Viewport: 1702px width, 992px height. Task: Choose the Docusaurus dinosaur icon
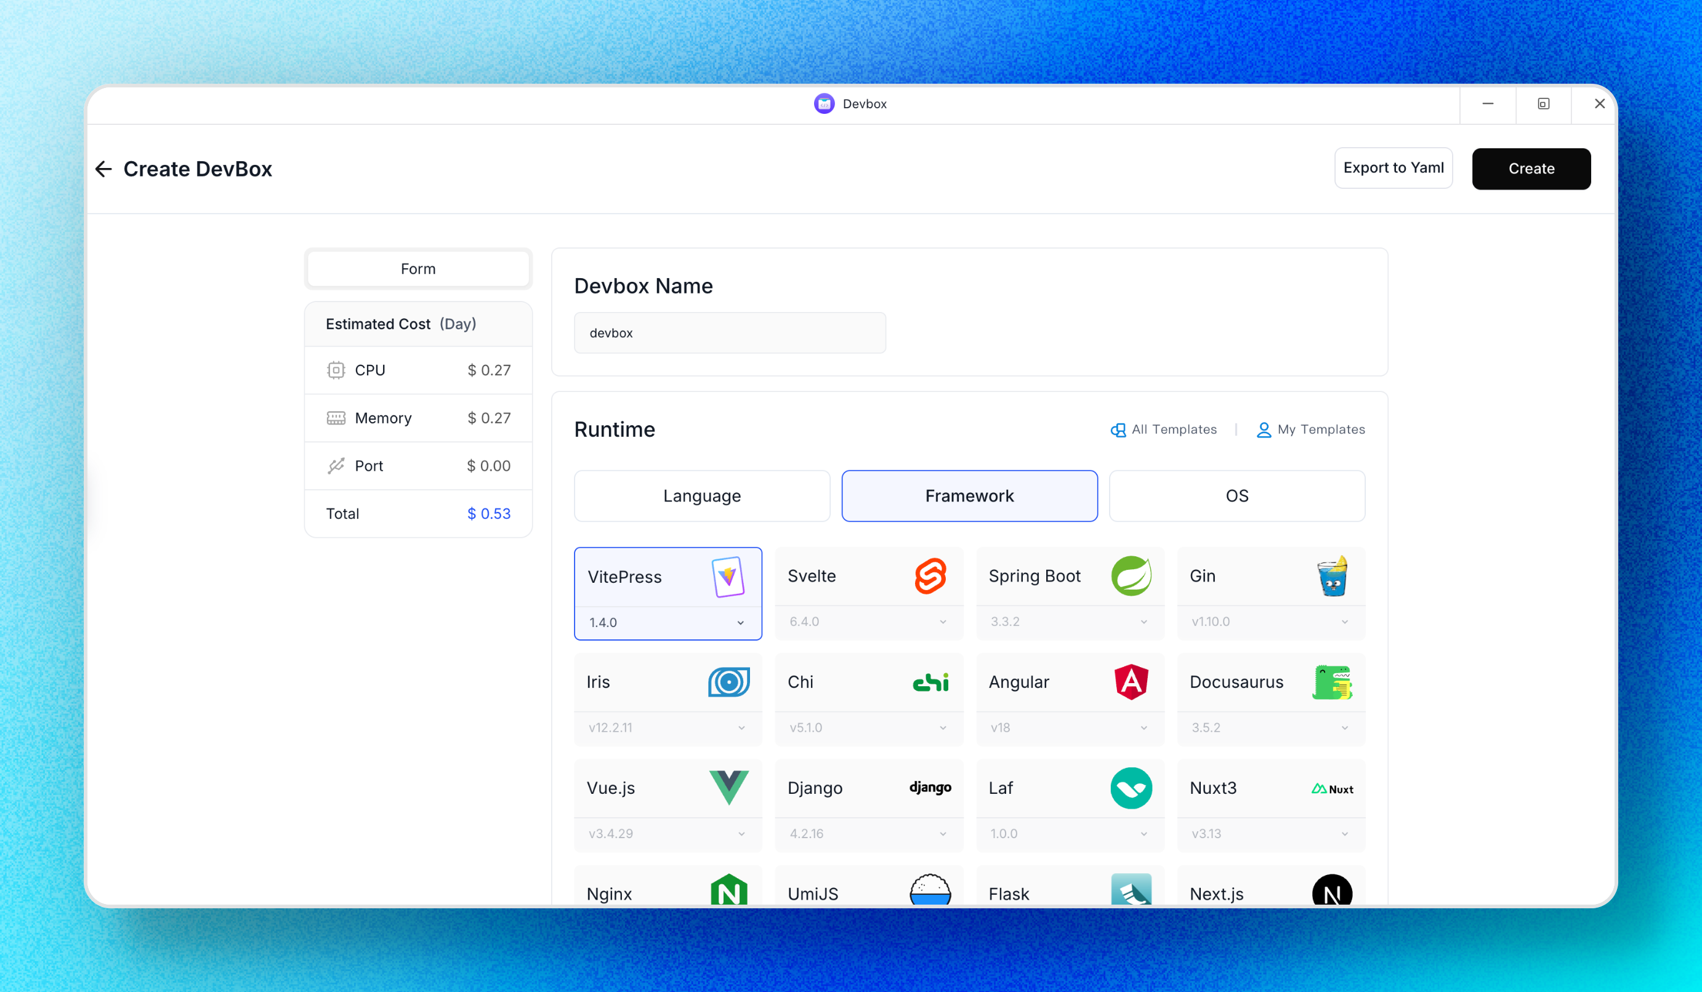(x=1332, y=682)
